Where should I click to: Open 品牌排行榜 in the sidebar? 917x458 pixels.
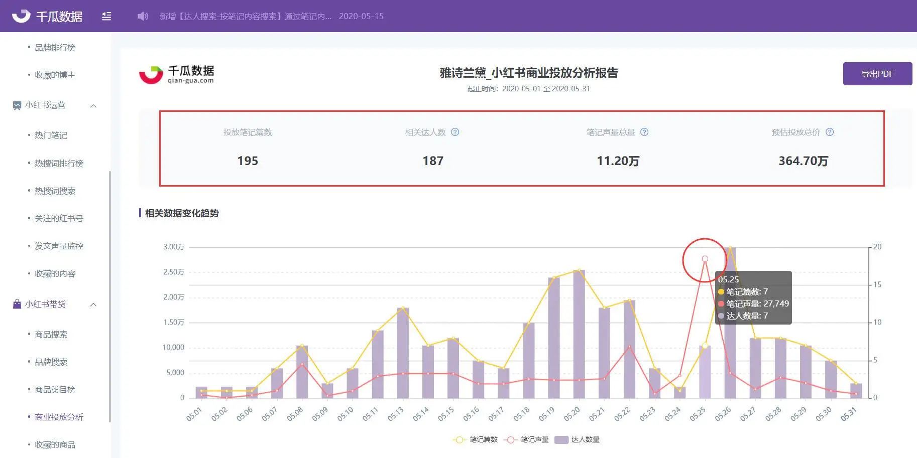[x=55, y=47]
